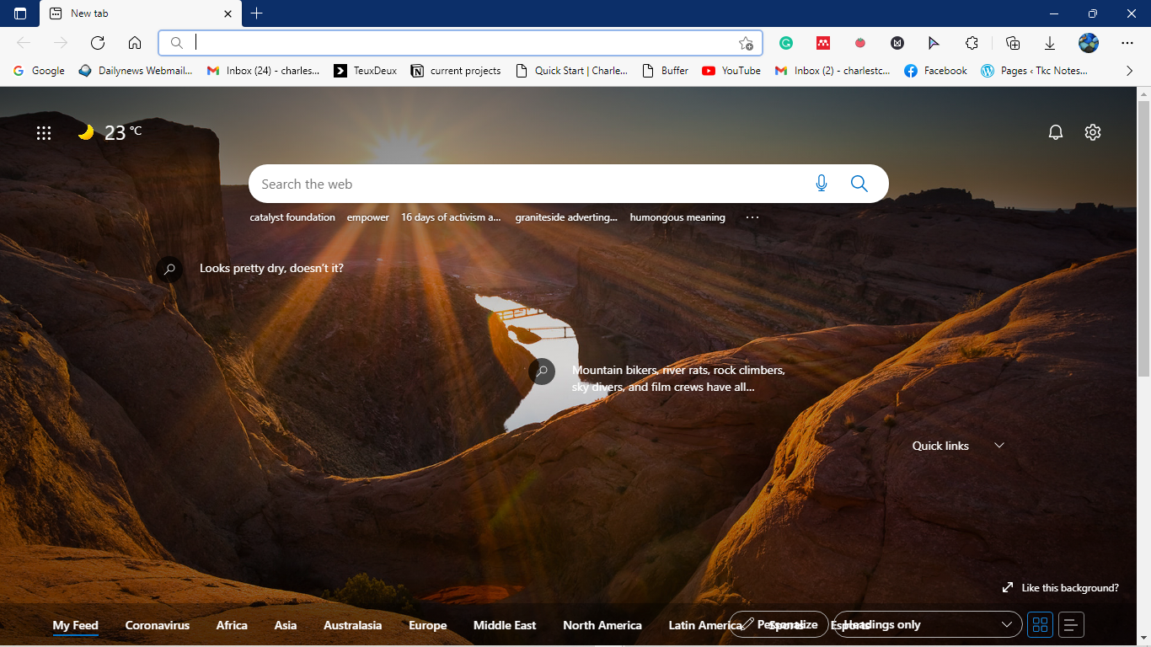
Task: Open the app launcher grid
Action: coord(44,132)
